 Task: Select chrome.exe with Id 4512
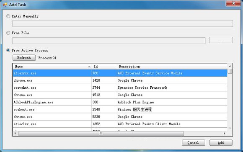(x=120, y=95)
